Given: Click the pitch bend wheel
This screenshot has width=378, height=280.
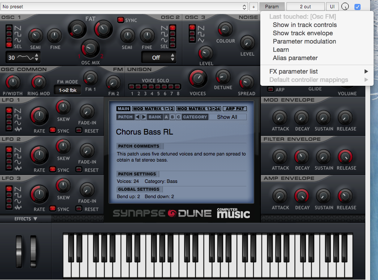Looking at the screenshot, I should point(19,251).
